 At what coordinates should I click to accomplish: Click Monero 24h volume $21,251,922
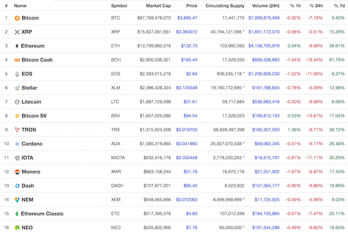click(267, 172)
